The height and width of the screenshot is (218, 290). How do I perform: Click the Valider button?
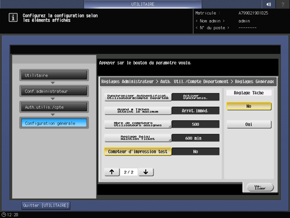click(260, 187)
